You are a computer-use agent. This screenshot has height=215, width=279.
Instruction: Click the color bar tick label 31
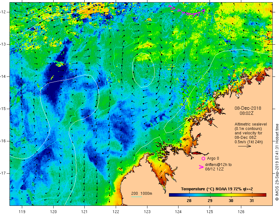(252, 201)
